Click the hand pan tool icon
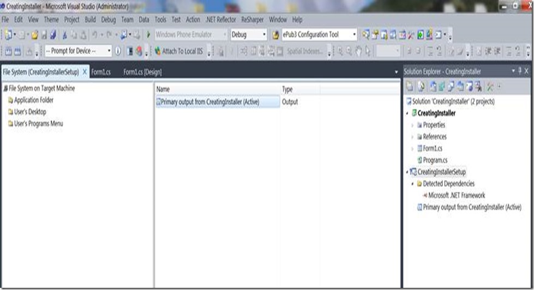 359,51
